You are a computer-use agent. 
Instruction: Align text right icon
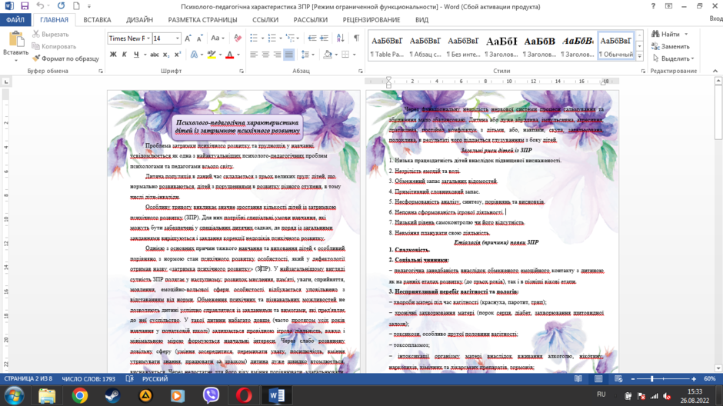point(277,55)
